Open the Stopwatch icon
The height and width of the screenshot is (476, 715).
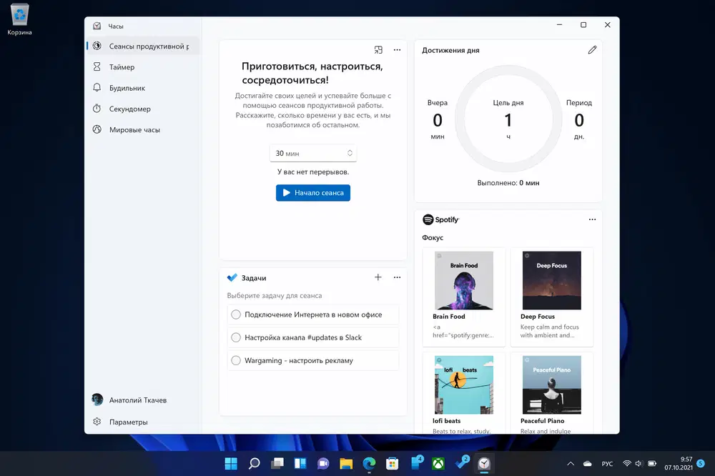tap(97, 109)
